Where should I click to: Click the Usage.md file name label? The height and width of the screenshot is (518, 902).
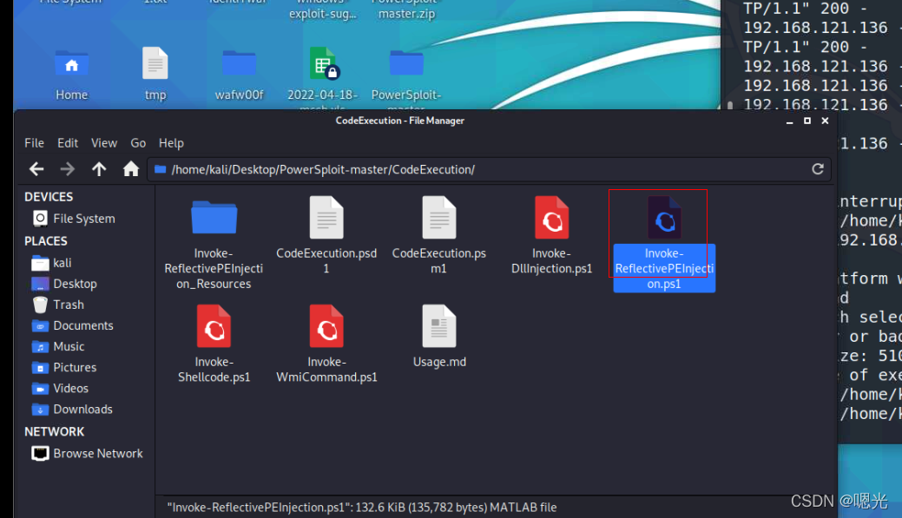pos(439,362)
